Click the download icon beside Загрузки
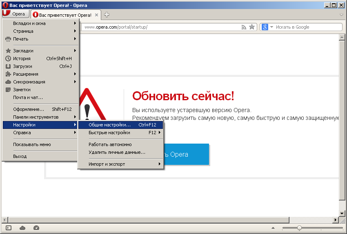Viewport: 347px width, 234px height. pyautogui.click(x=8, y=66)
